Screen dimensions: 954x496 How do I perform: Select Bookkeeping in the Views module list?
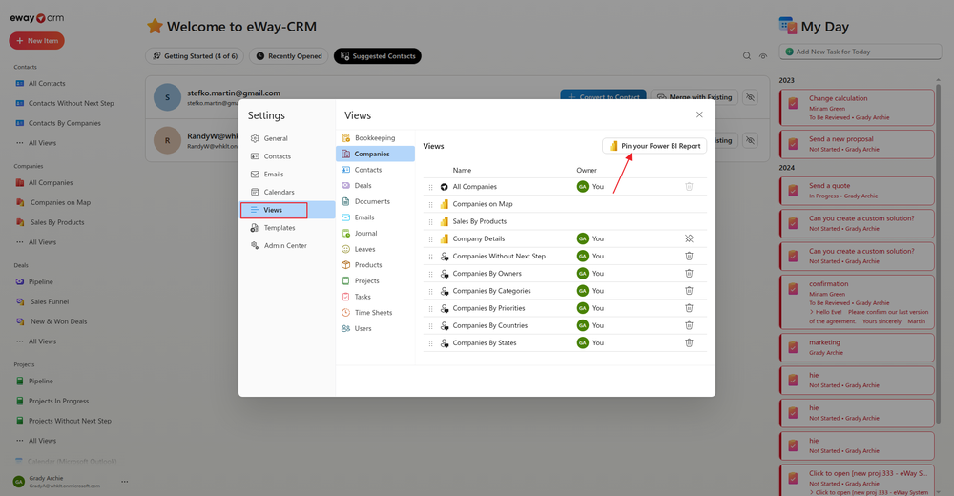click(x=375, y=138)
